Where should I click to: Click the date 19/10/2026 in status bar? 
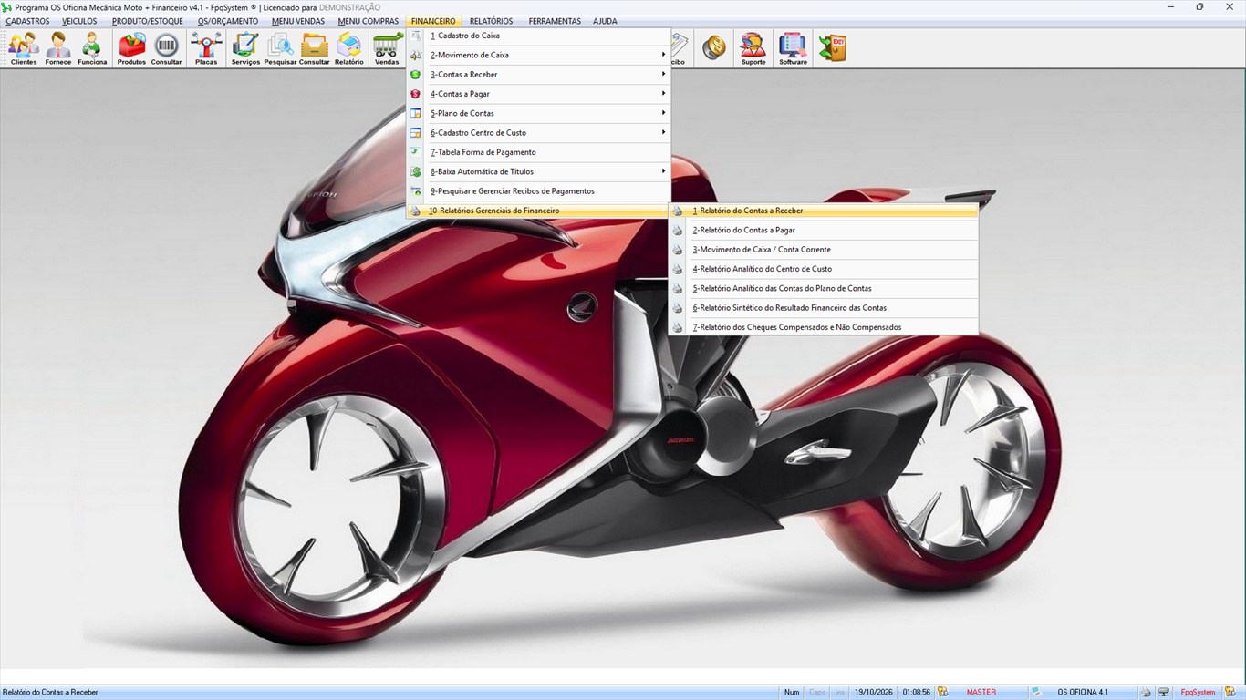pyautogui.click(x=875, y=692)
